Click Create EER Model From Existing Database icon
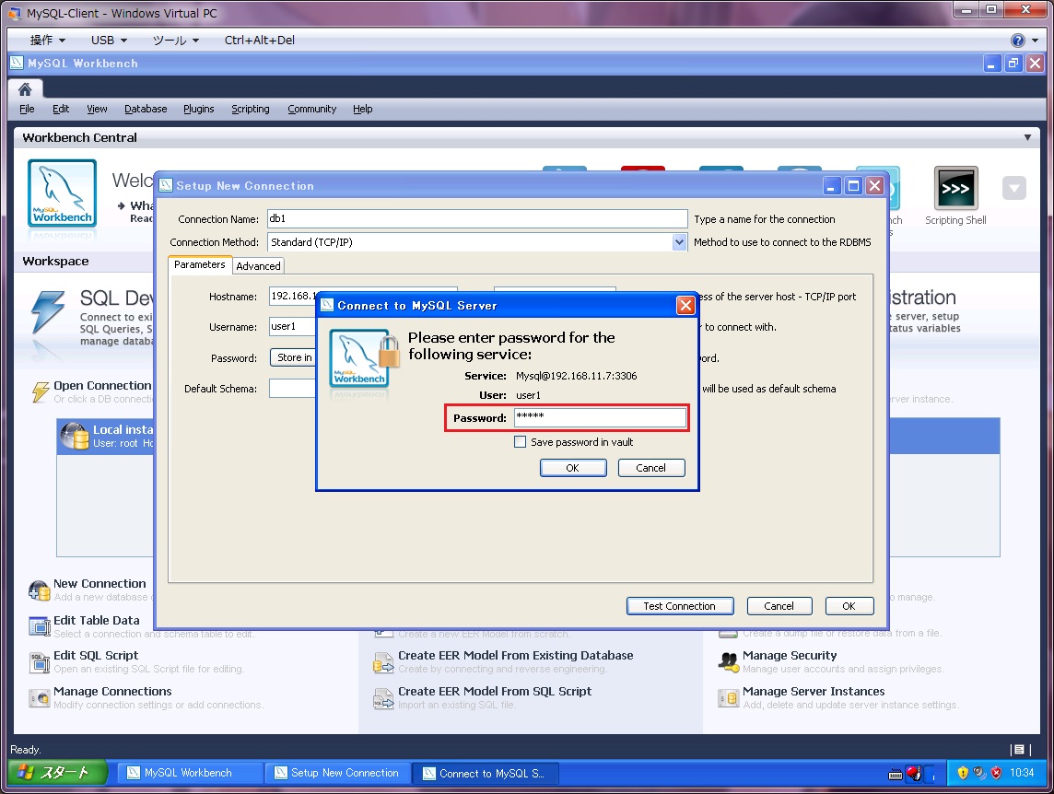The height and width of the screenshot is (794, 1054). tap(384, 662)
